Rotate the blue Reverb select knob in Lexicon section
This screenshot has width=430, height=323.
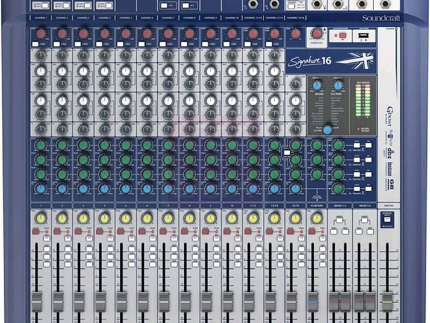(317, 85)
